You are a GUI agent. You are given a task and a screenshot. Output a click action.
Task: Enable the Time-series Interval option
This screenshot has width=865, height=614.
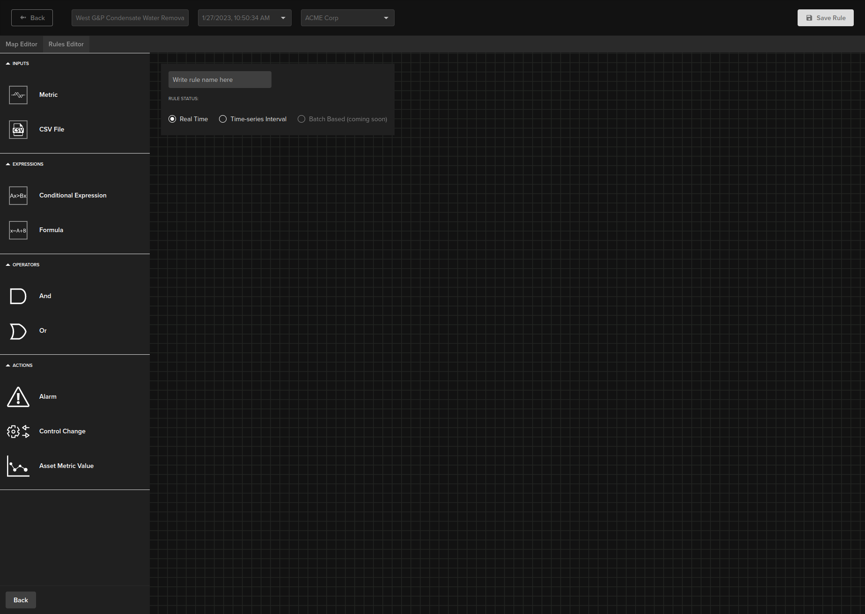pos(223,119)
